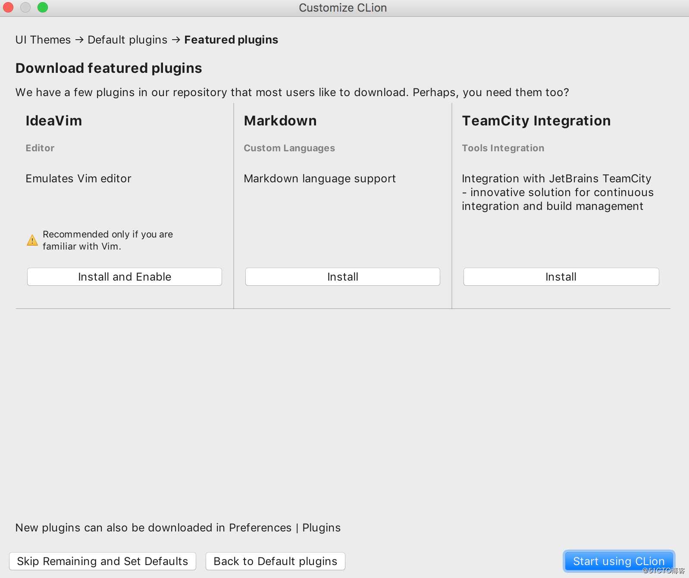689x578 pixels.
Task: Go Back to Default plugins
Action: pos(275,561)
